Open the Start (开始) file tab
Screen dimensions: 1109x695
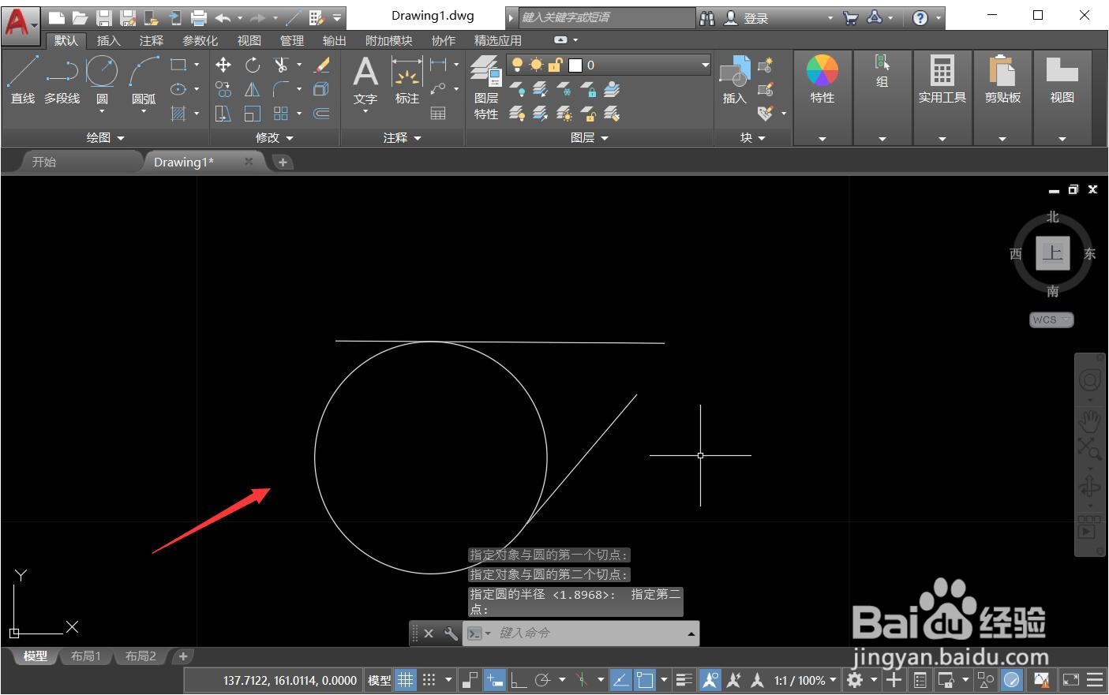click(x=44, y=162)
